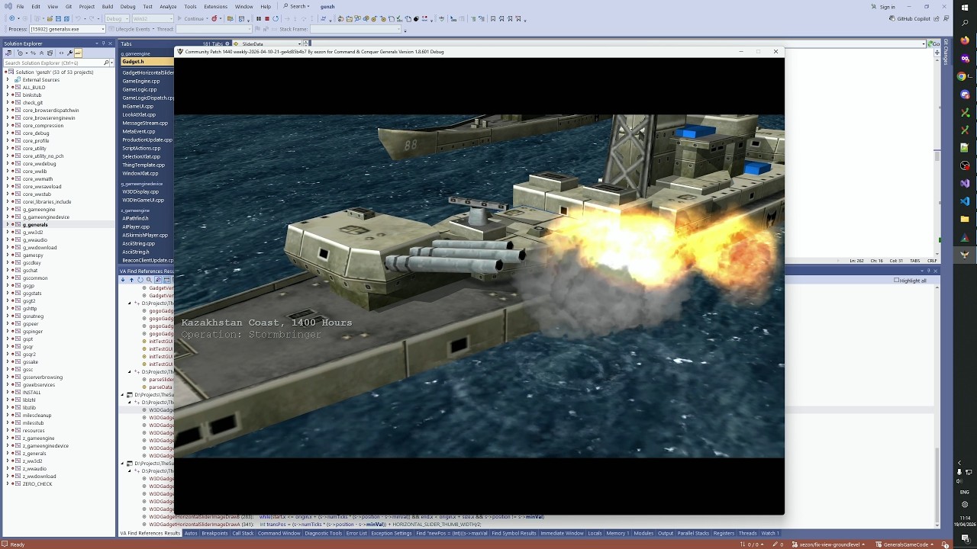This screenshot has height=549, width=977.
Task: Expand the ALL_BUILD project node
Action: pyautogui.click(x=8, y=88)
